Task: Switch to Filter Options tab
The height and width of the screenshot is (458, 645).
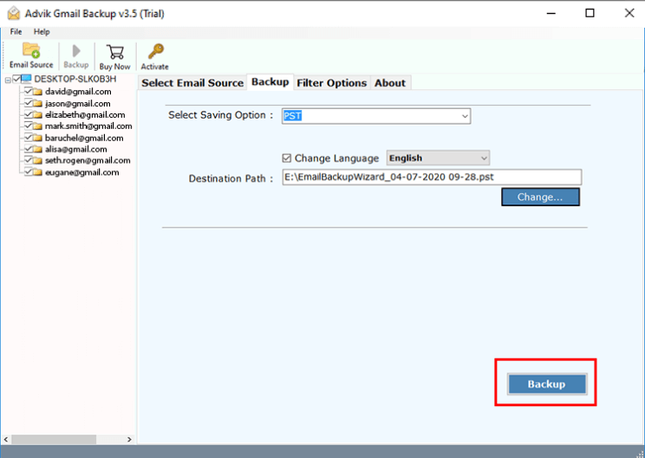Action: [331, 83]
